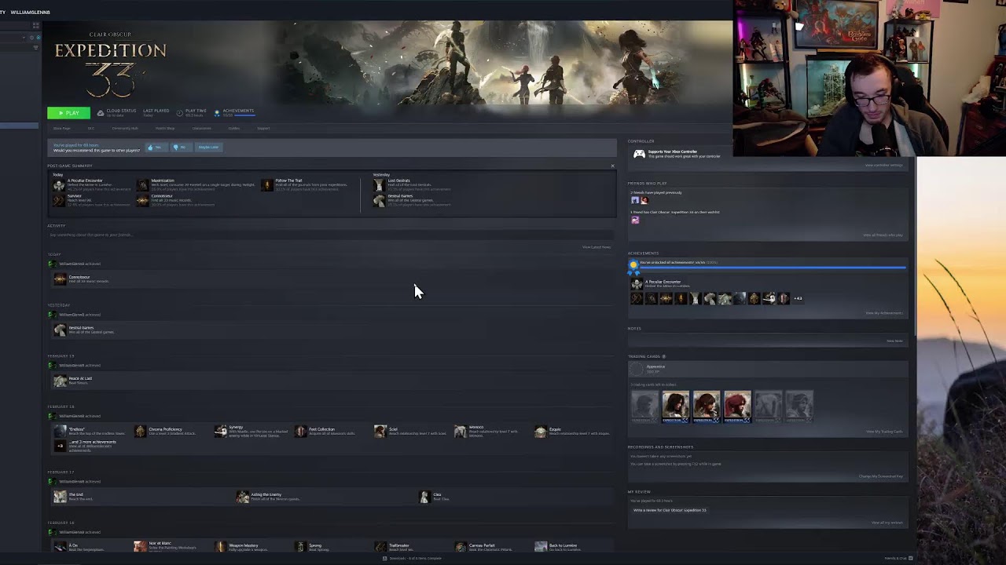Click Synergy achievement icon
Image resolution: width=1006 pixels, height=565 pixels.
coord(221,432)
